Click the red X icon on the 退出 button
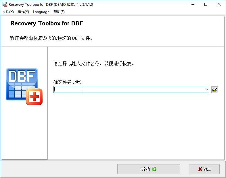 200,169
